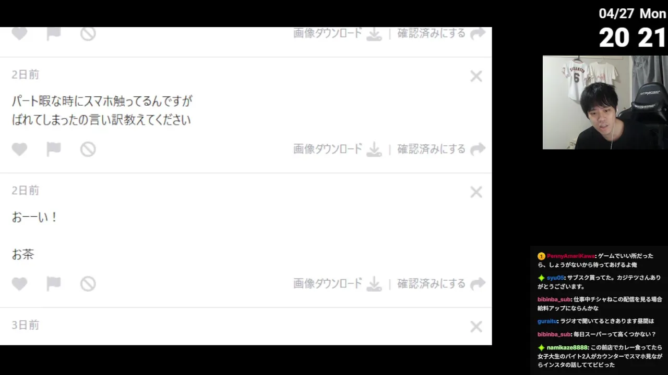Click the block icon in top partial row

click(88, 34)
